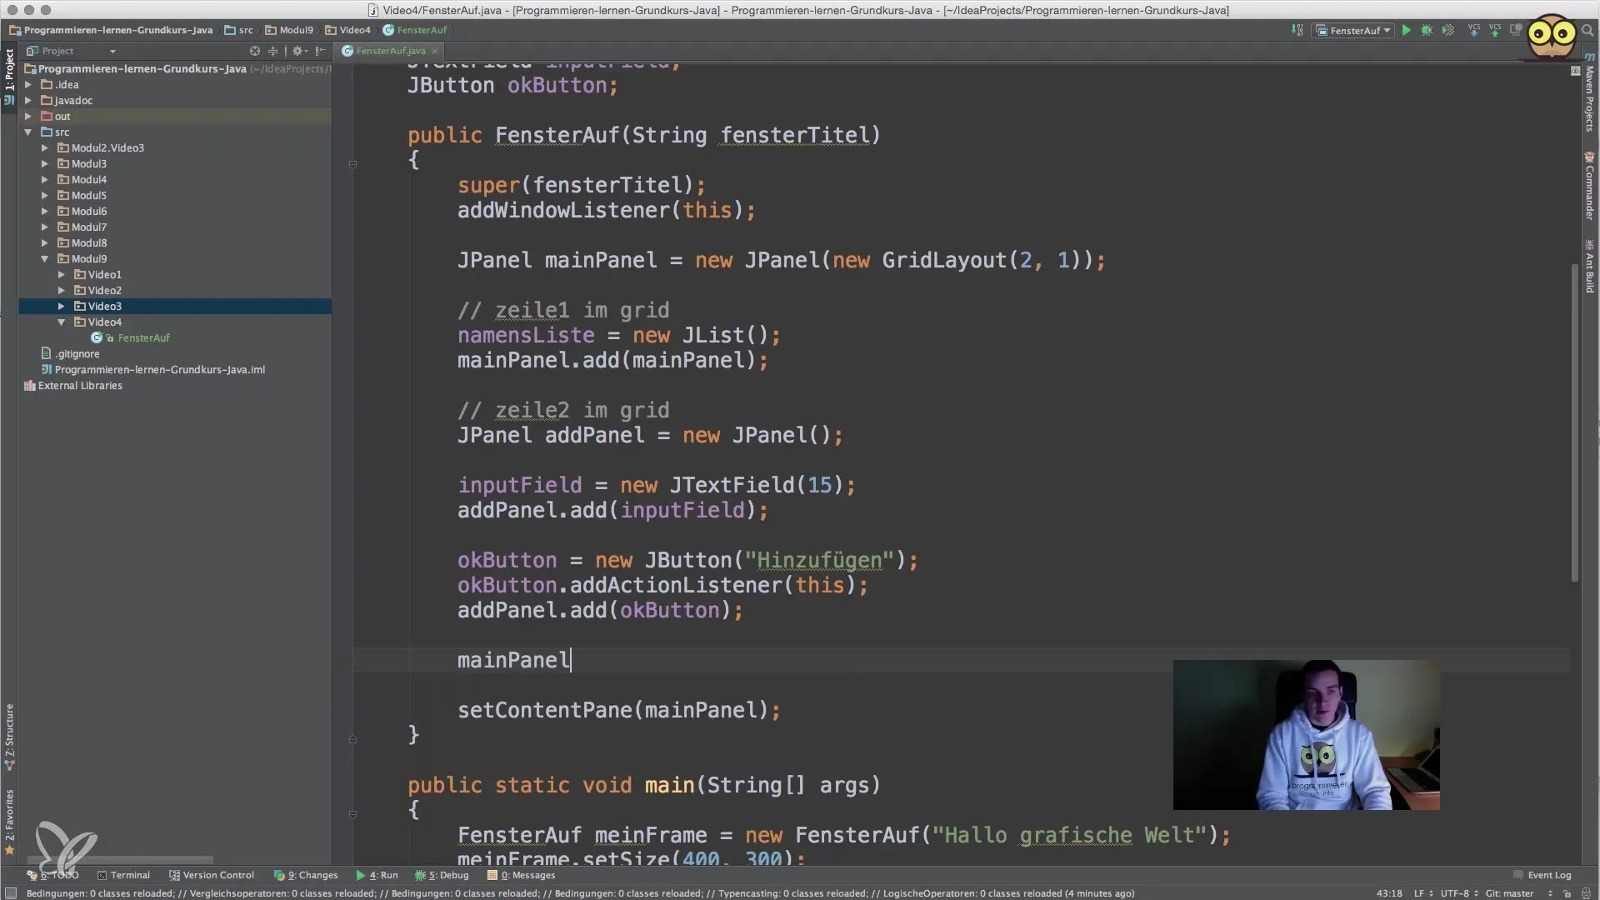Toggle tool window buttons in the bottom-left corner
Image resolution: width=1600 pixels, height=900 pixels.
coord(11,893)
